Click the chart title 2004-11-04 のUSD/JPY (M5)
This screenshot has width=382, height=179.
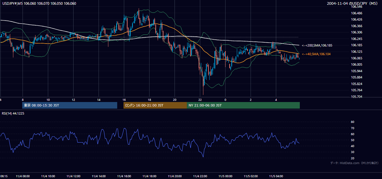353,4
